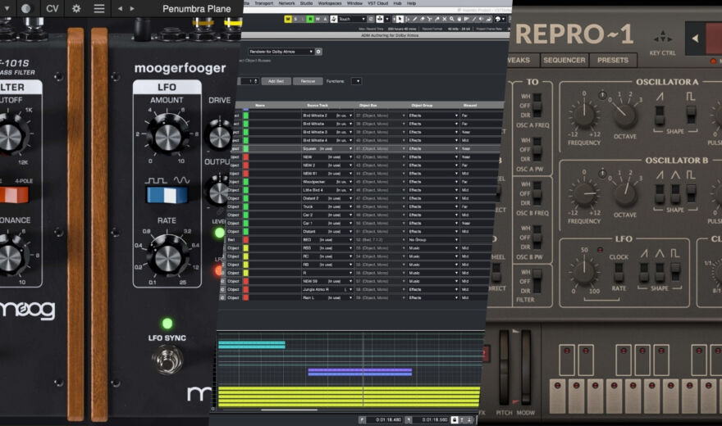Select the Zoom magnifier tool
Viewport: 722px width, 426px height.
click(452, 19)
